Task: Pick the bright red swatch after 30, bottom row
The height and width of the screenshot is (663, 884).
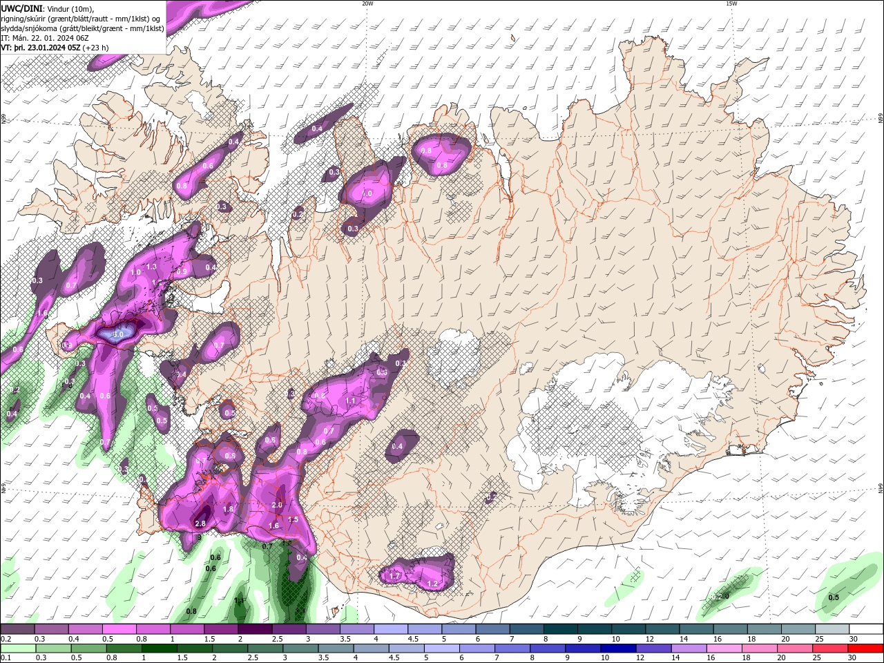Action: click(865, 648)
